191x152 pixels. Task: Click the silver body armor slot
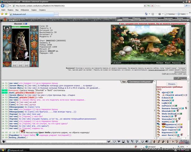(7, 55)
